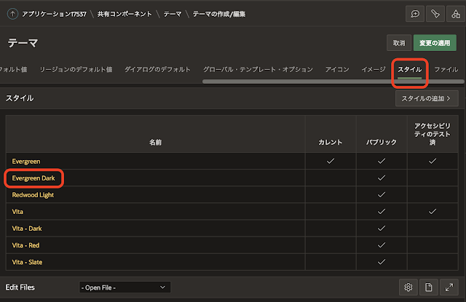This screenshot has width=466, height=302.
Task: Open the shared components shapes icon
Action: tap(456, 14)
